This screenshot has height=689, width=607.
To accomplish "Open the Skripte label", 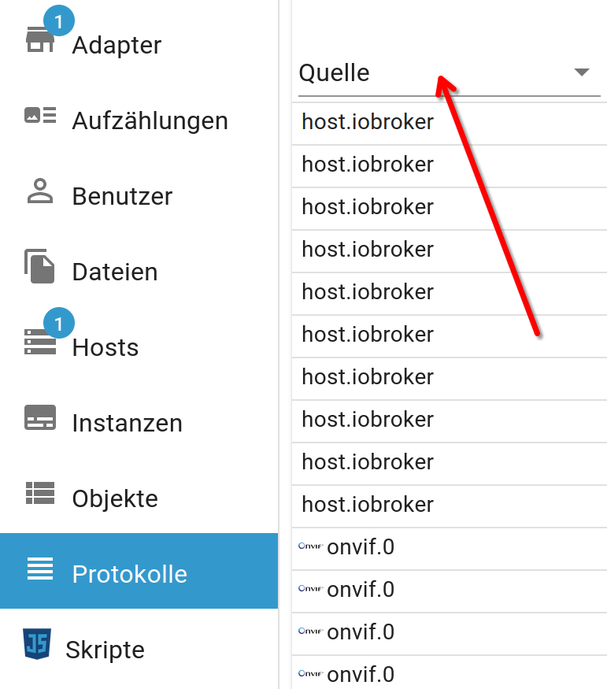I will point(105,650).
